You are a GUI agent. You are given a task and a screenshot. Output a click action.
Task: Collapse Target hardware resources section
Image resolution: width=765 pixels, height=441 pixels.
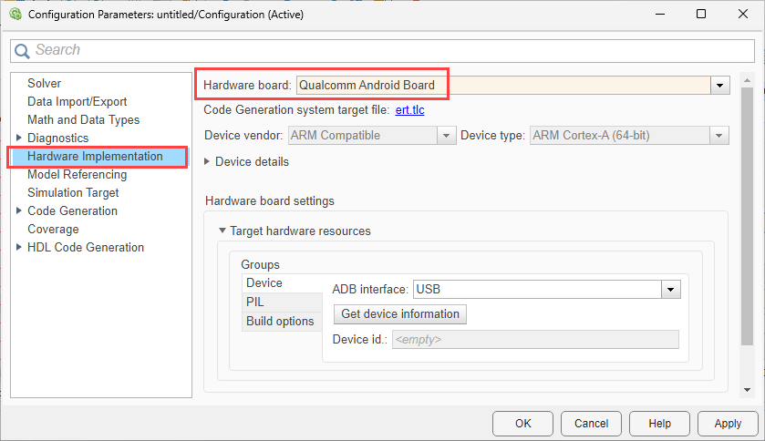click(x=222, y=231)
